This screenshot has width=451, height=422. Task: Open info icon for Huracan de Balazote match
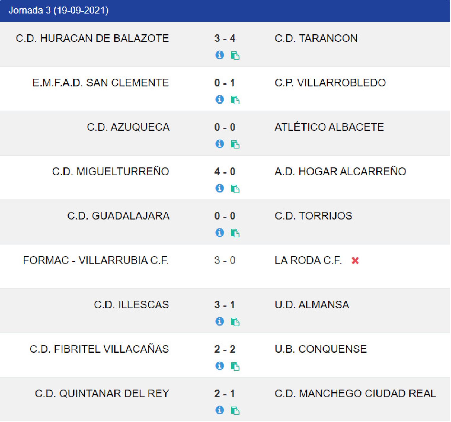coord(220,55)
